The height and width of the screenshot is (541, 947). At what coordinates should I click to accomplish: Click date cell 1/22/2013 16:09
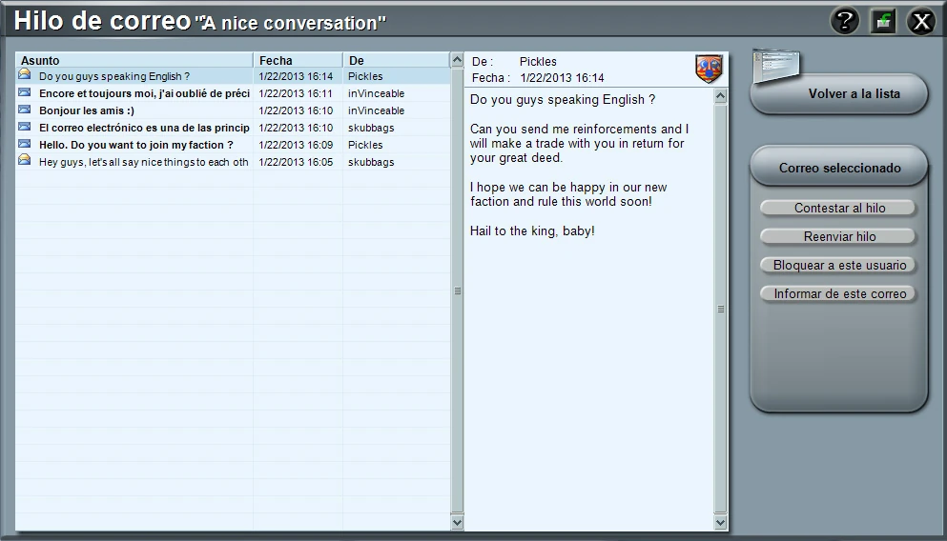tap(296, 145)
